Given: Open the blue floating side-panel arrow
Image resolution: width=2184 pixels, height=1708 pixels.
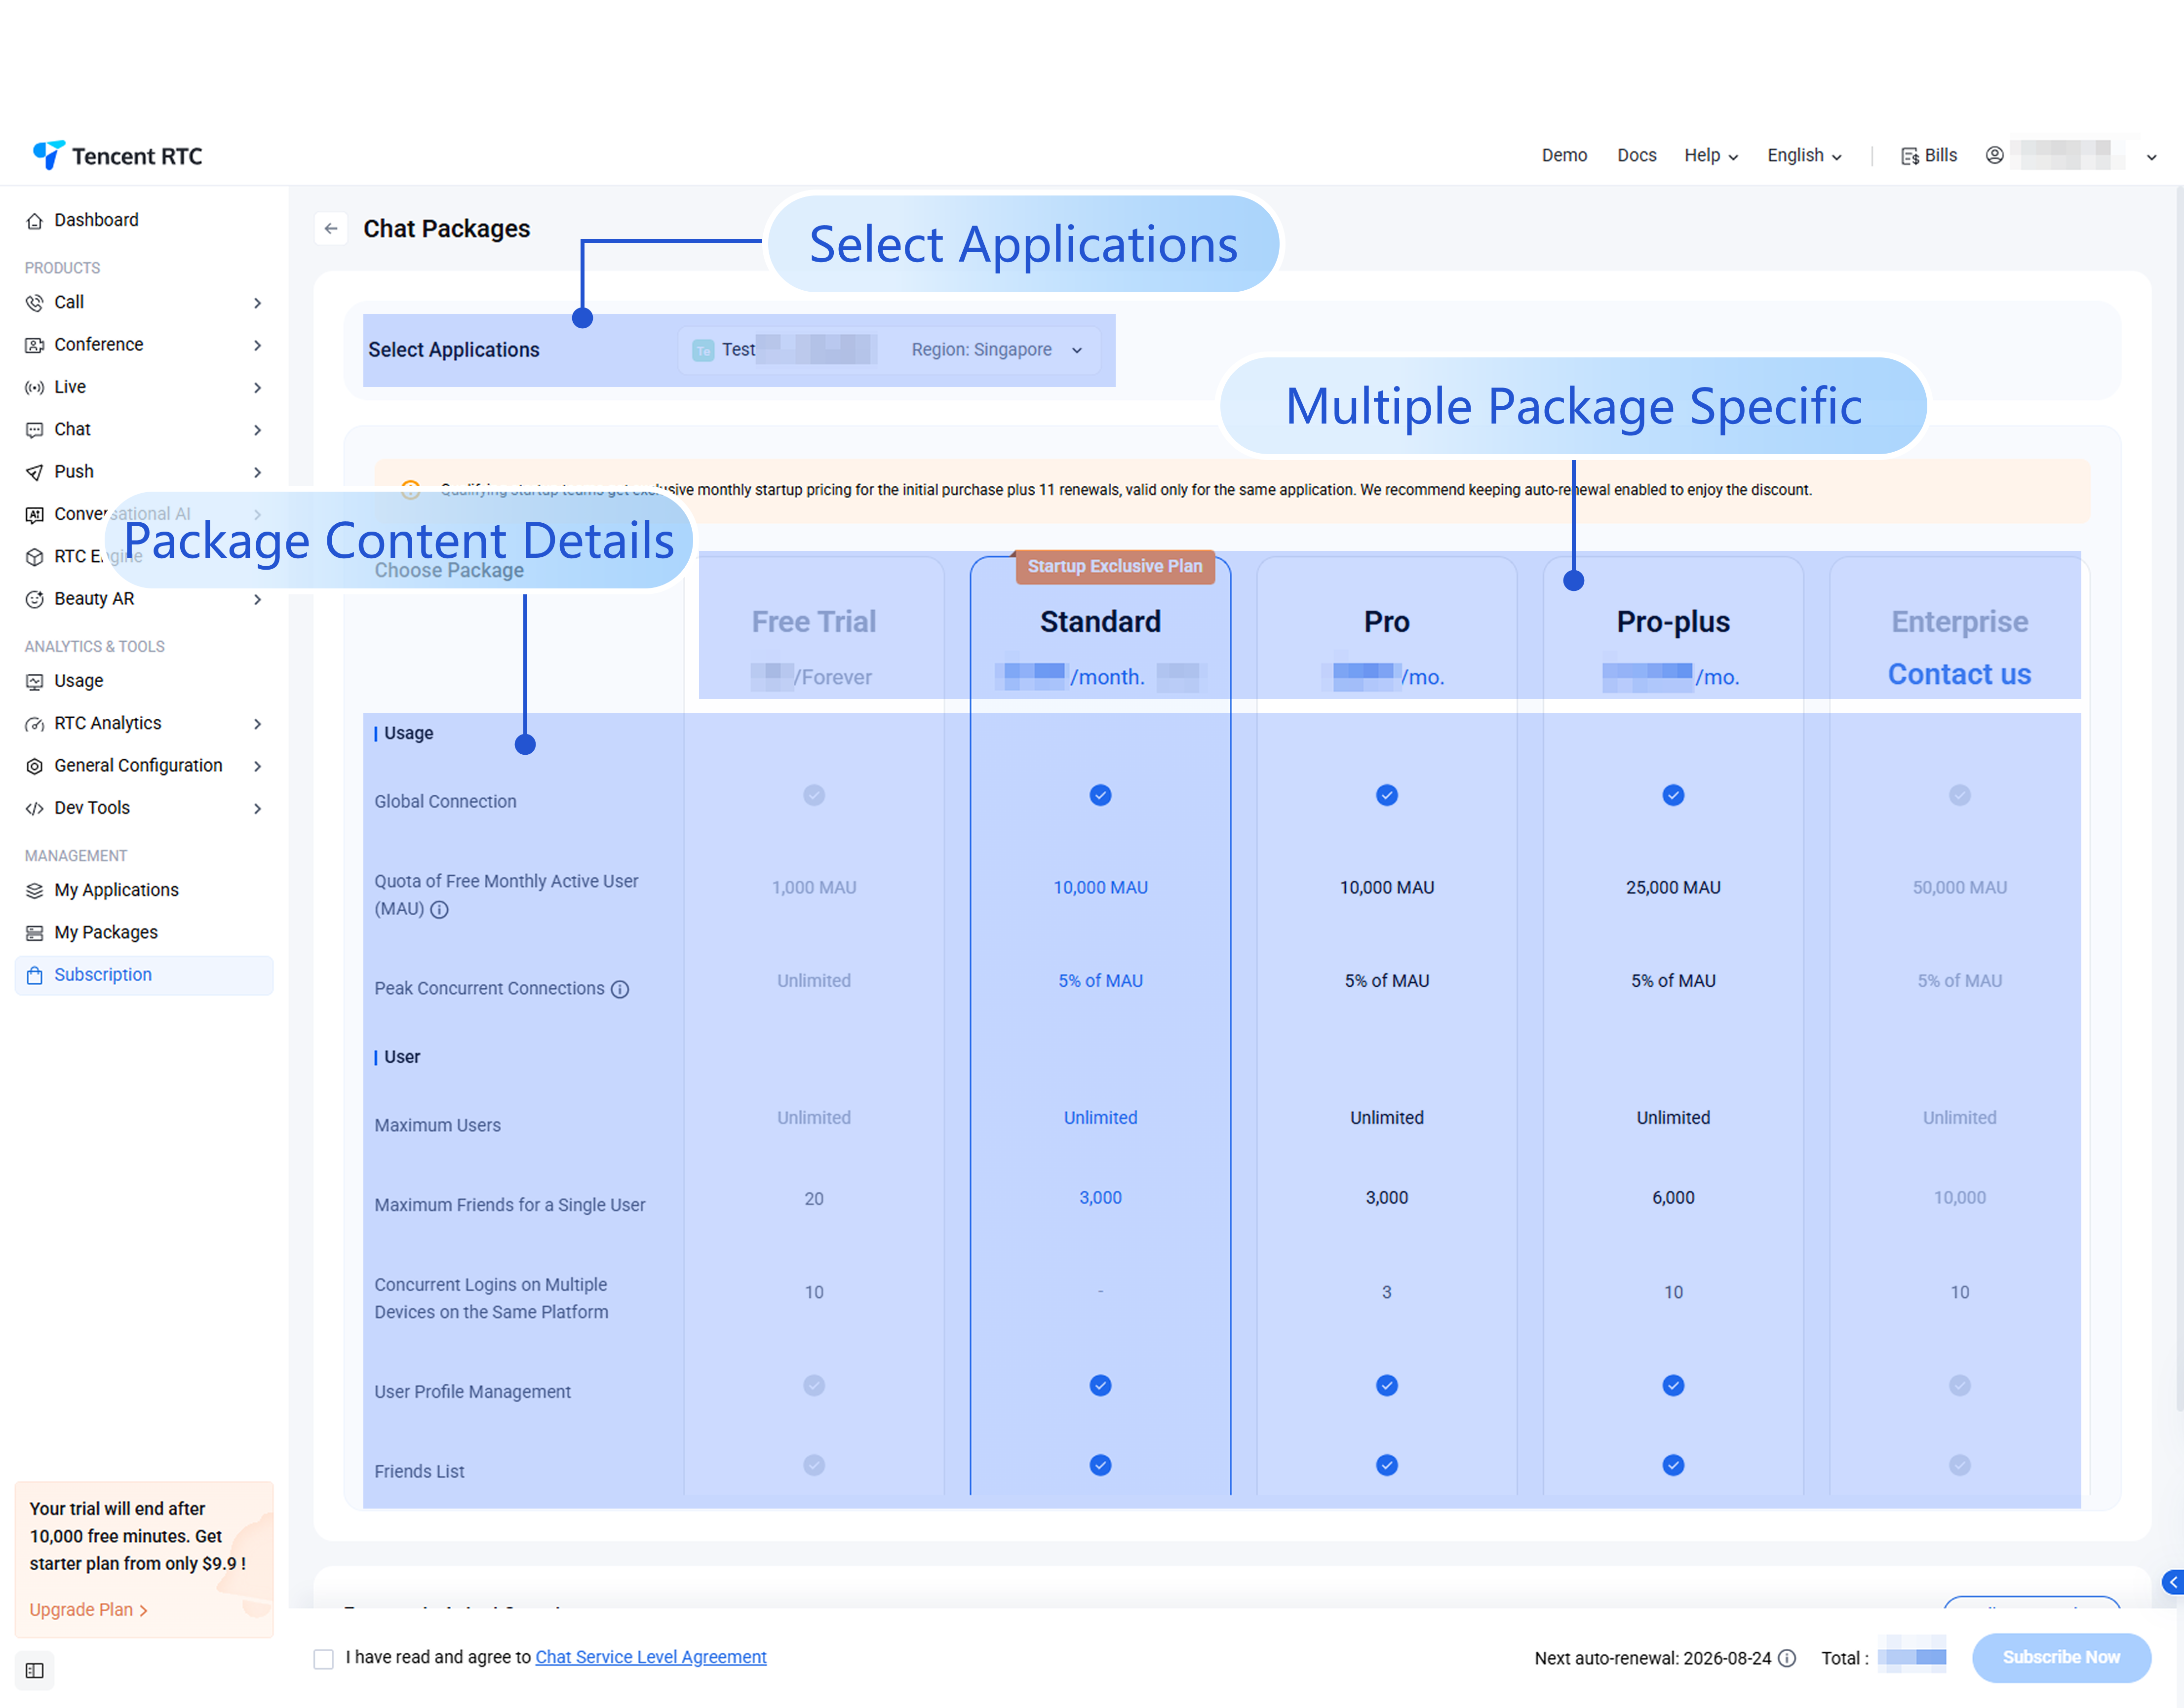Looking at the screenshot, I should pos(2172,1583).
